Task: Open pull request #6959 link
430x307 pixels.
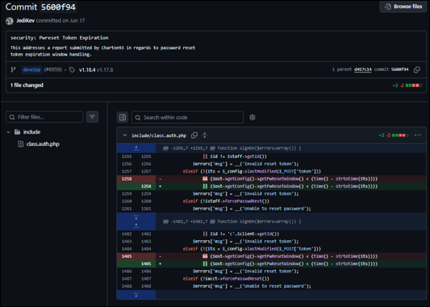Action: tap(53, 70)
